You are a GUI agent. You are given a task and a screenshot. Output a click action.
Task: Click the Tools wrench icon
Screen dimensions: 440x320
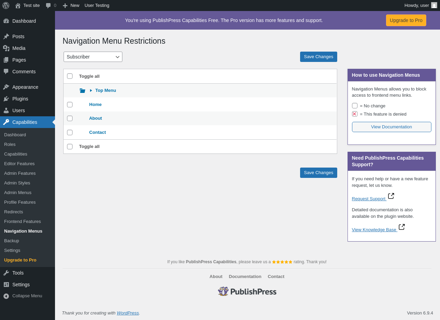6,273
